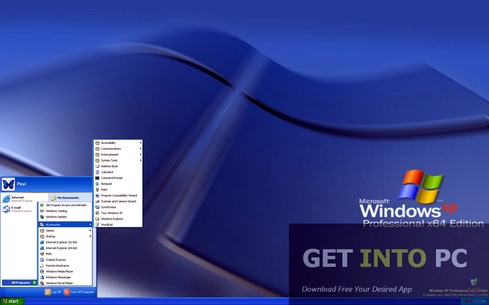Open Address Book icon
The height and width of the screenshot is (305, 489).
coord(97,166)
